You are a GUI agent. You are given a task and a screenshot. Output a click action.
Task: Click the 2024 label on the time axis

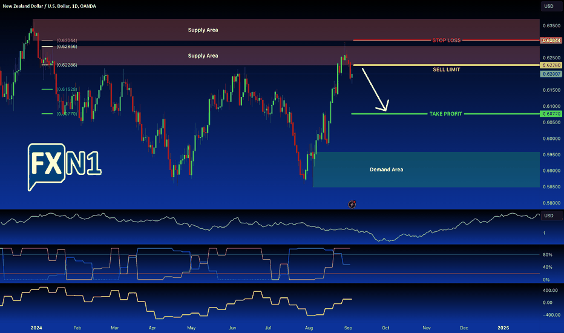click(x=36, y=328)
